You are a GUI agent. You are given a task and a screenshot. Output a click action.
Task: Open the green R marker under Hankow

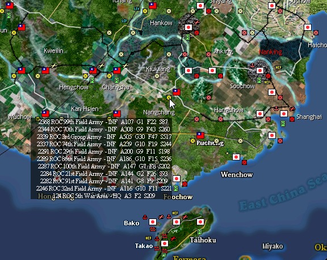188,37
